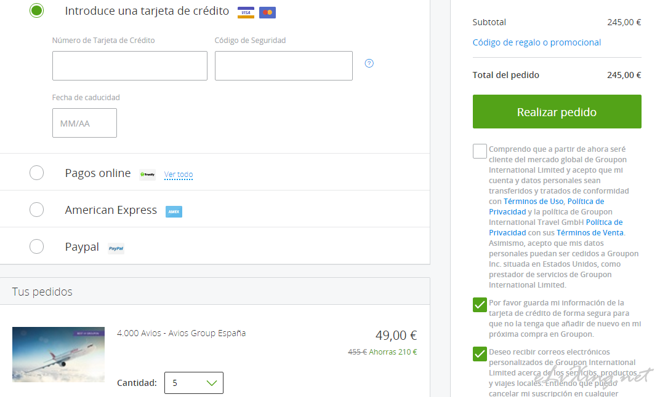The image size is (660, 397).
Task: Open the security code help icon
Action: (369, 63)
